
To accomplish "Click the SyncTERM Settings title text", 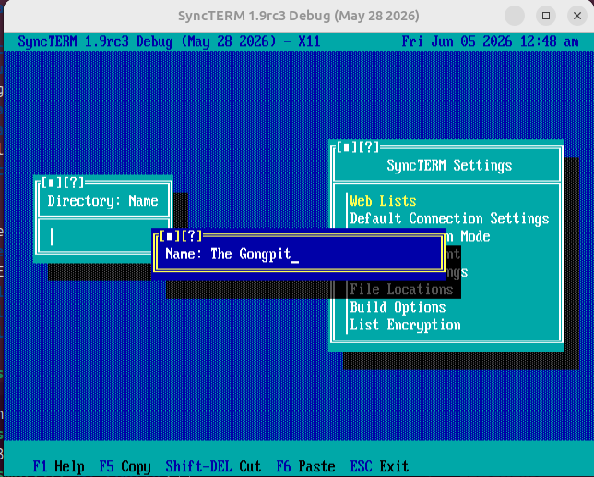I will coord(449,165).
